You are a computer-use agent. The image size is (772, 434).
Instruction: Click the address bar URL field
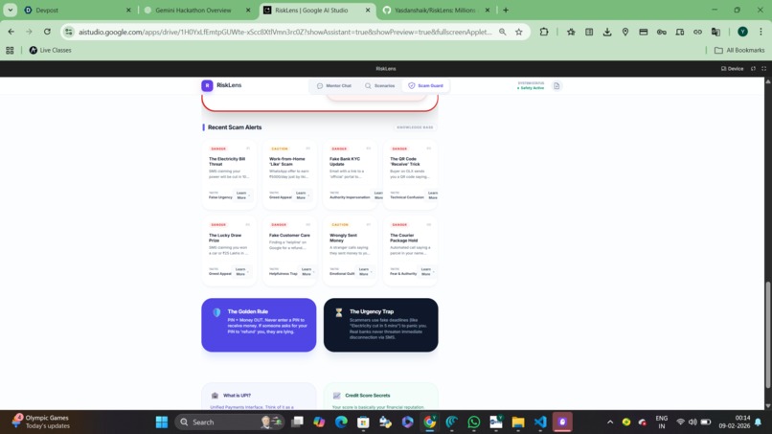click(x=285, y=32)
